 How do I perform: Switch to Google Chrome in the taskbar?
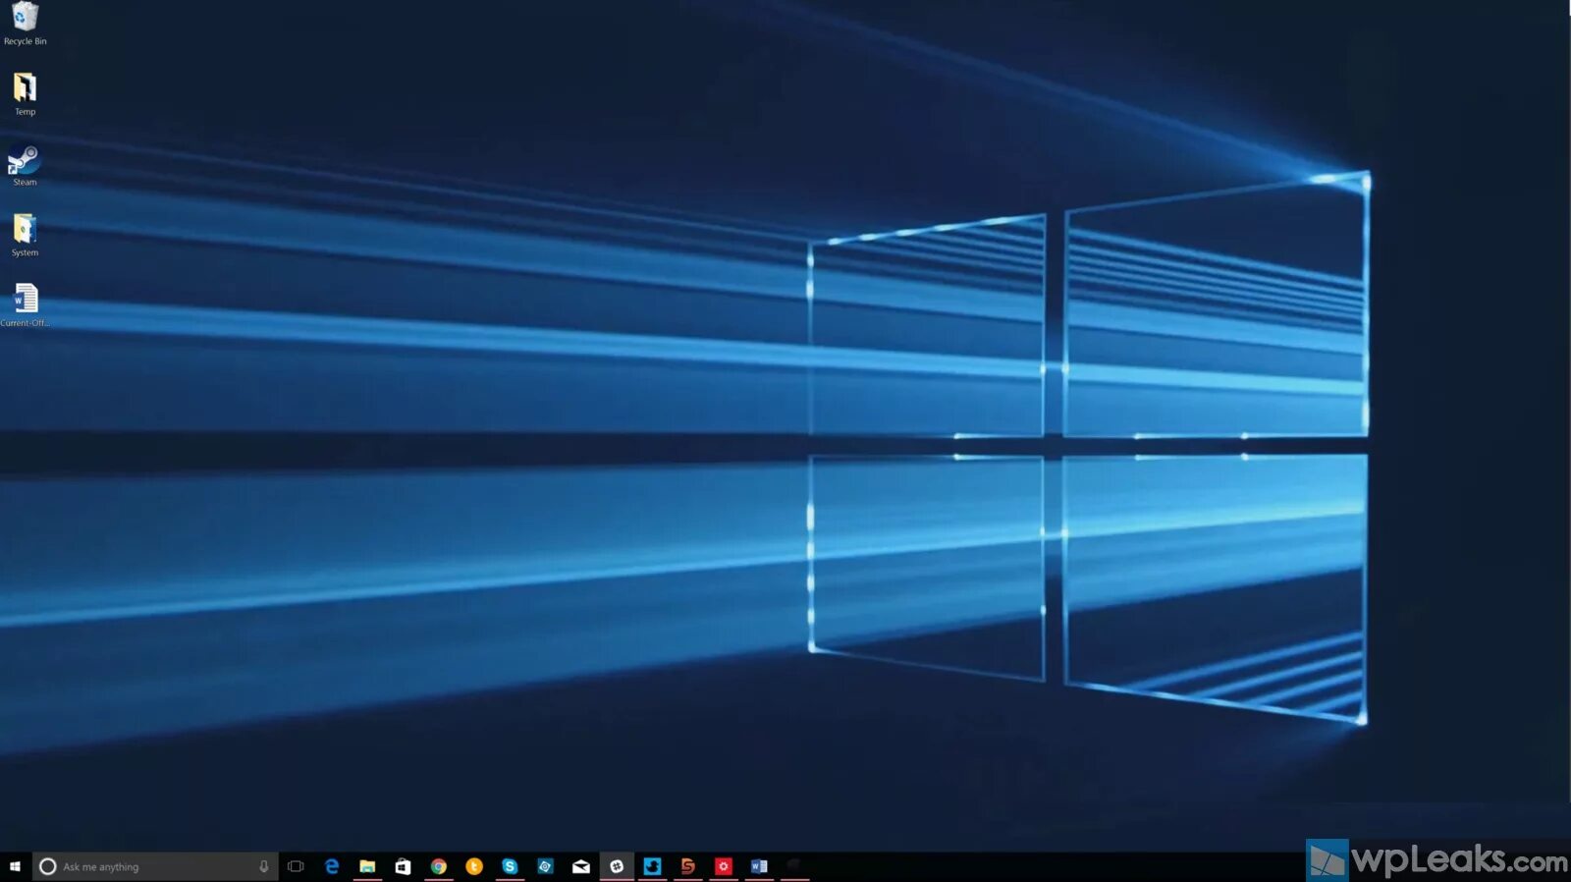tap(439, 866)
